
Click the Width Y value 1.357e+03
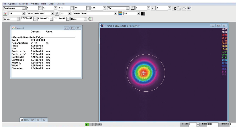pyautogui.click(x=37, y=66)
